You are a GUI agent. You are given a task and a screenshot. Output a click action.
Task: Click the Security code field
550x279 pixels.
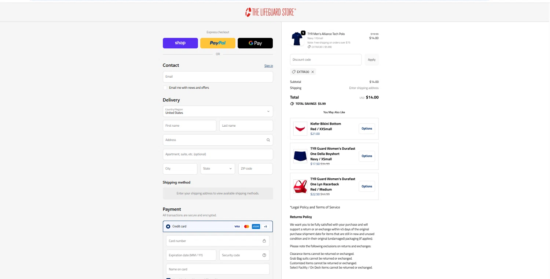tap(244, 255)
